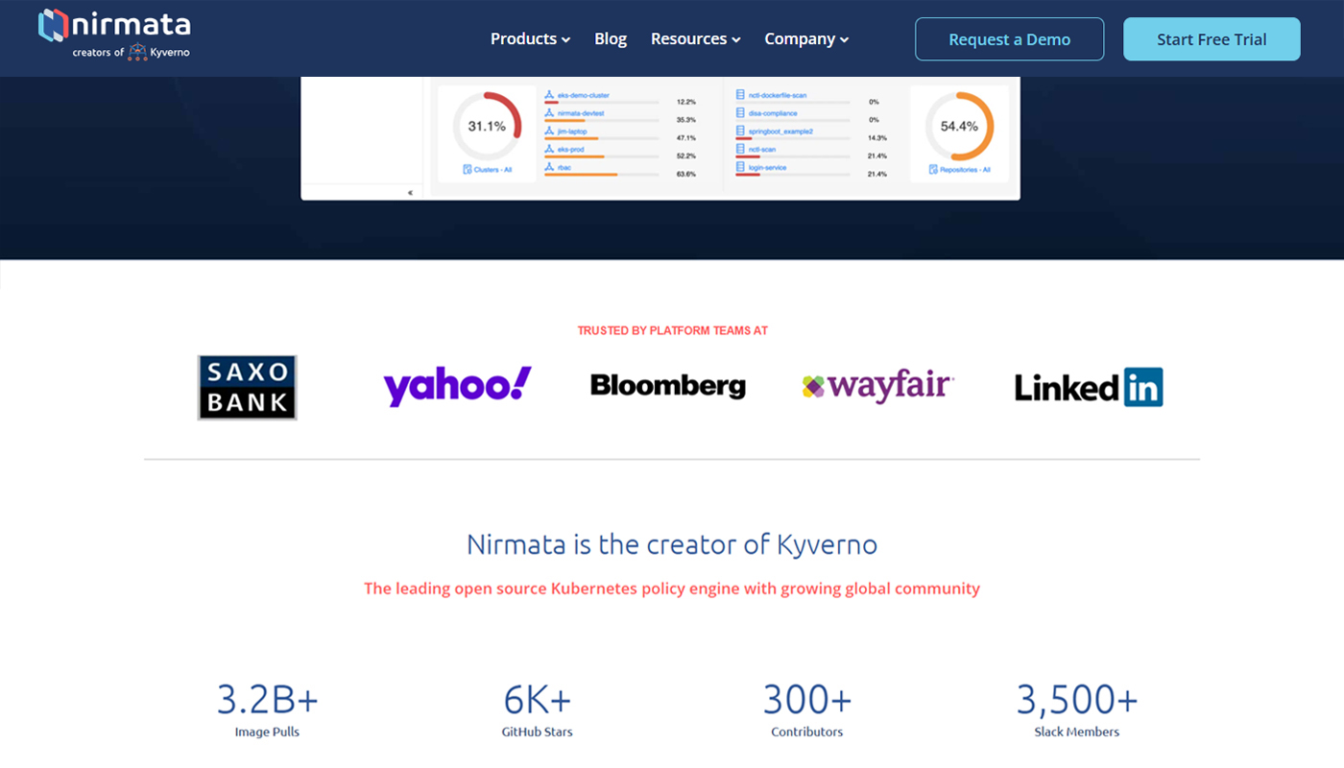Click the "Nirmata is the creator of Kyverno" heading

coord(672,544)
